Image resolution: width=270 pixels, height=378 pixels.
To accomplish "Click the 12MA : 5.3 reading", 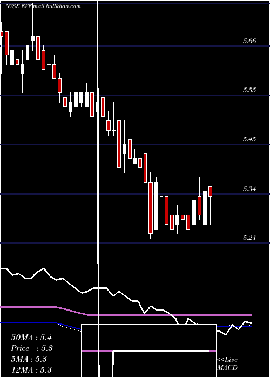I will pos(31,370).
